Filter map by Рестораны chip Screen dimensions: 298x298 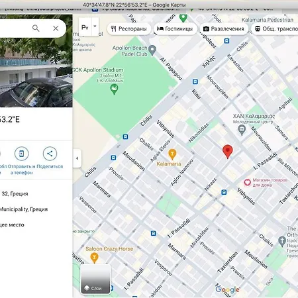coord(129,28)
